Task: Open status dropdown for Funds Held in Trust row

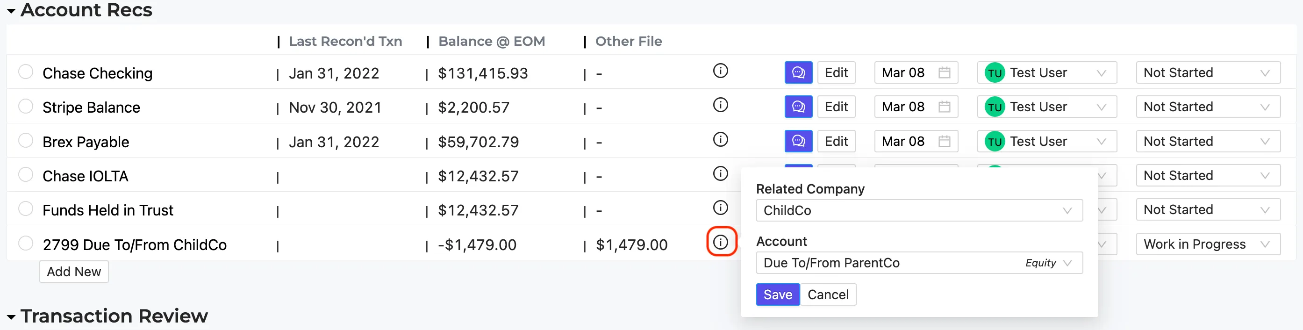Action: click(1208, 209)
